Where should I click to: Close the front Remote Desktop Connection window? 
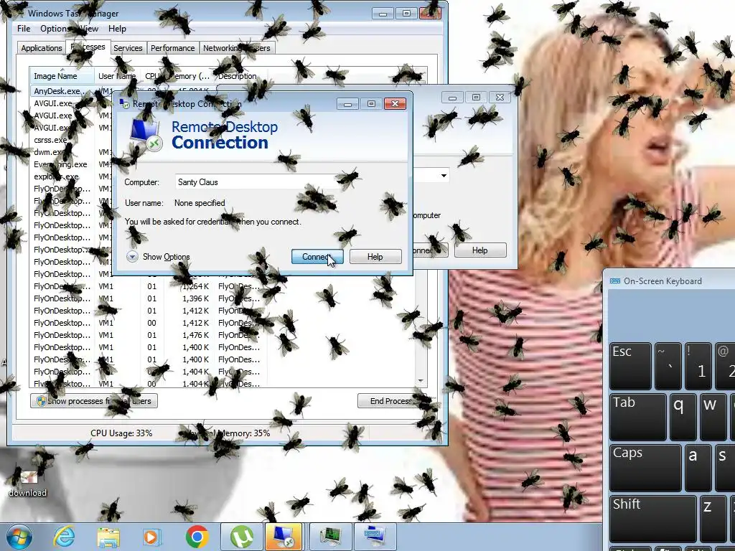coord(395,103)
